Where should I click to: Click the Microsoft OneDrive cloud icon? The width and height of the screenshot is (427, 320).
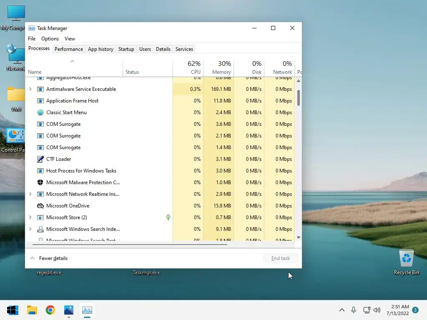(x=40, y=206)
